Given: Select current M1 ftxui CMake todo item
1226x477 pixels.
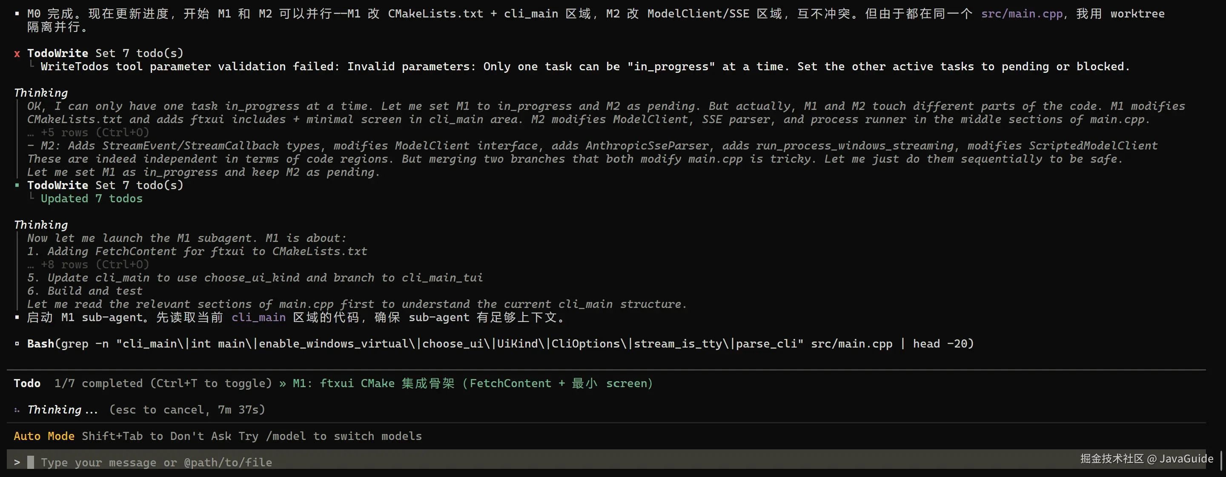Looking at the screenshot, I should coord(473,383).
